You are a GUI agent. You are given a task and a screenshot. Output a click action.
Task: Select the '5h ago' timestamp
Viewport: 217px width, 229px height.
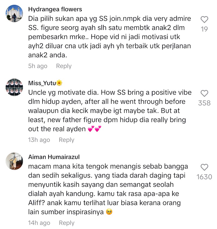pyautogui.click(x=38, y=66)
